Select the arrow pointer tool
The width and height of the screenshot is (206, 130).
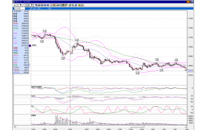point(73,5)
